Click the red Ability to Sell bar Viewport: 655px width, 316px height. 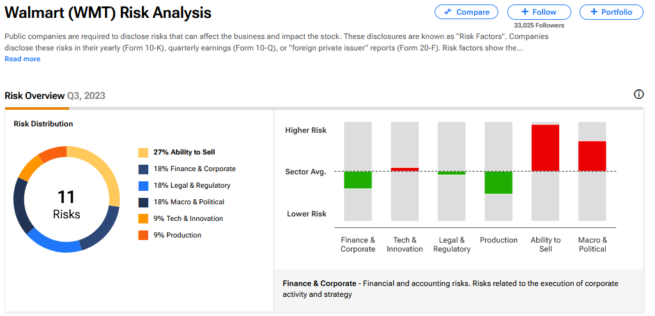tap(545, 147)
